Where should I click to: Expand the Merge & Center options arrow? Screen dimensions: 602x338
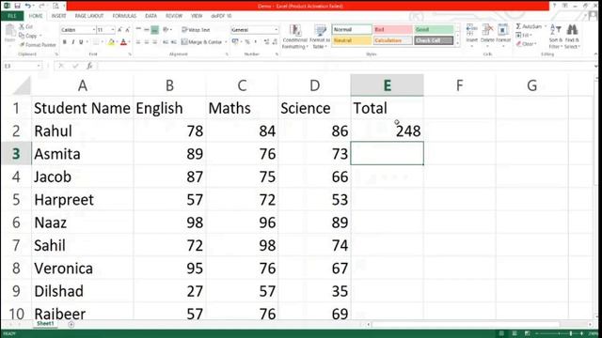coord(226,41)
